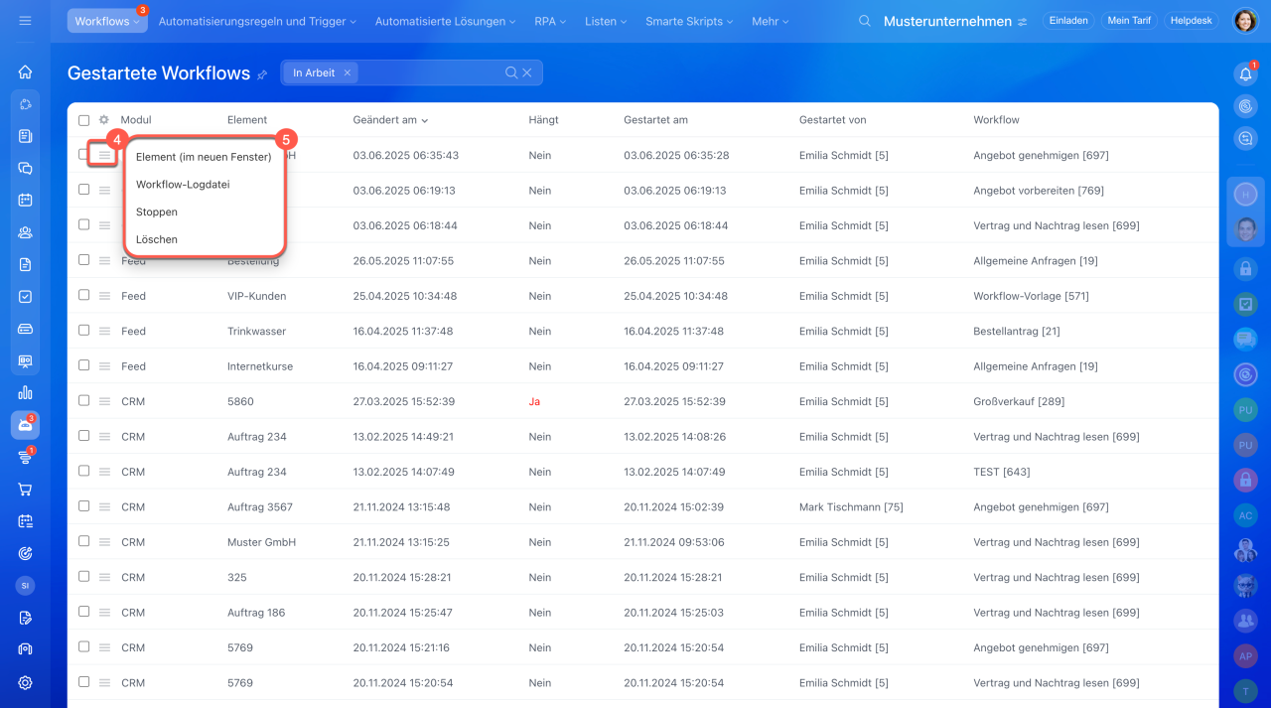This screenshot has height=708, width=1271.
Task: Expand the Listen dropdown menu
Action: (x=606, y=21)
